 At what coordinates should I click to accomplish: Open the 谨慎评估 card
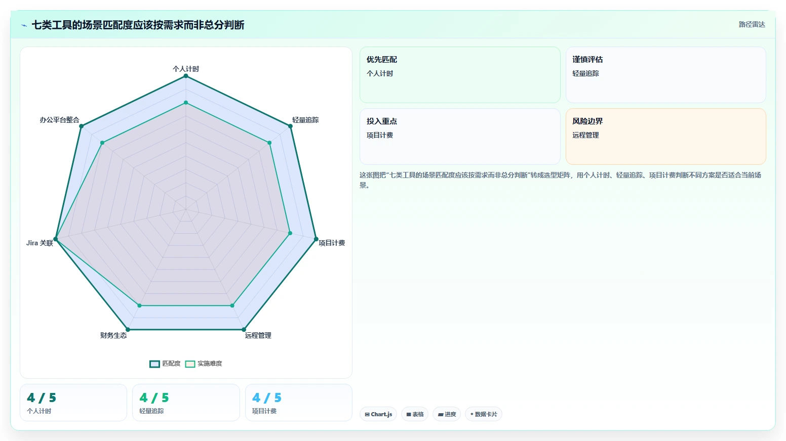click(665, 75)
